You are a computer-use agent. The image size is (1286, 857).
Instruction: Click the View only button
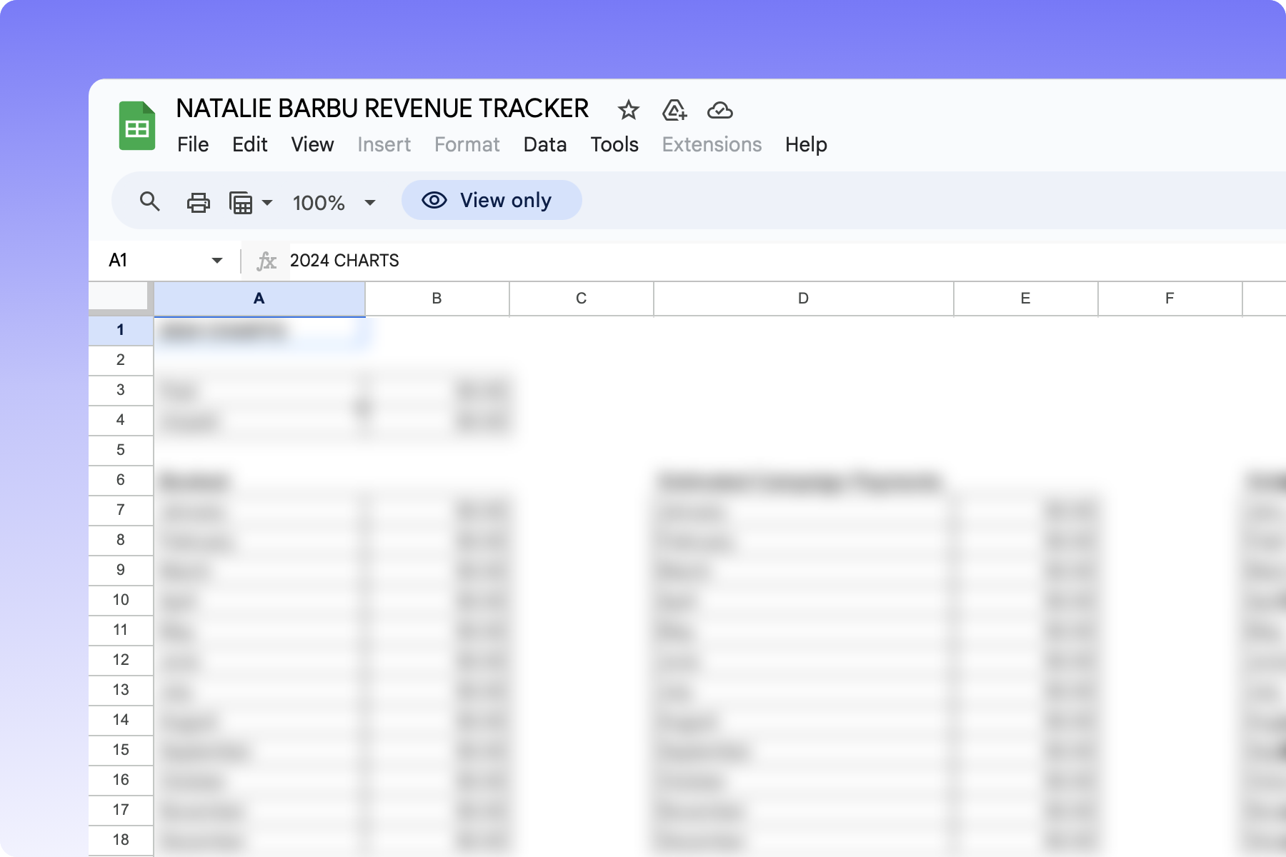coord(492,200)
